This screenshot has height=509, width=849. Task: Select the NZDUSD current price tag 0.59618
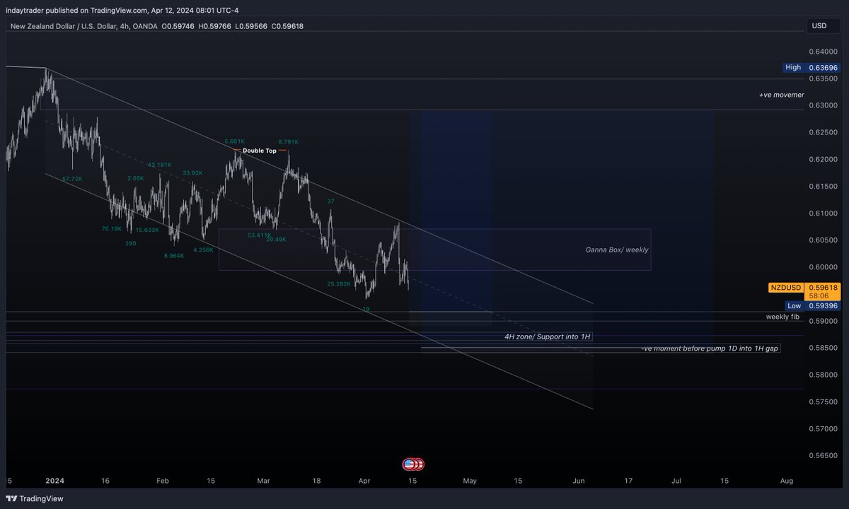coord(805,293)
